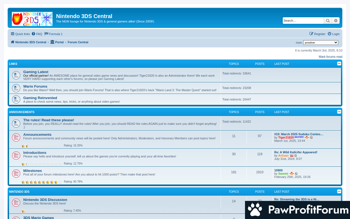Open the Milestones forum
350x219 pixels.
(33, 171)
